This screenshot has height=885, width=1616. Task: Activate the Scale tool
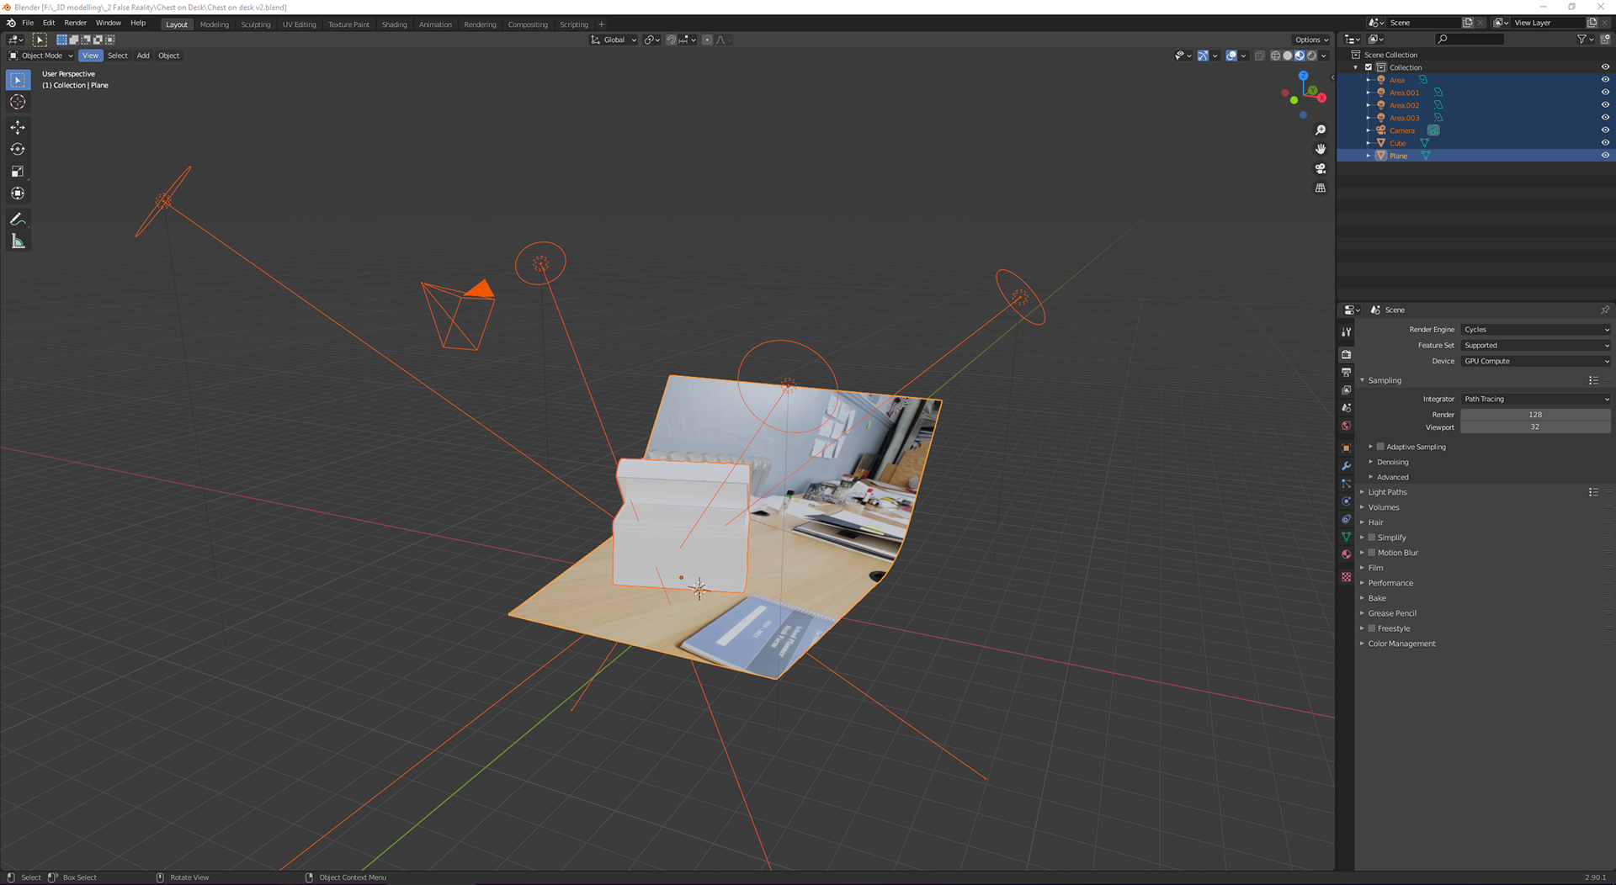coord(18,172)
